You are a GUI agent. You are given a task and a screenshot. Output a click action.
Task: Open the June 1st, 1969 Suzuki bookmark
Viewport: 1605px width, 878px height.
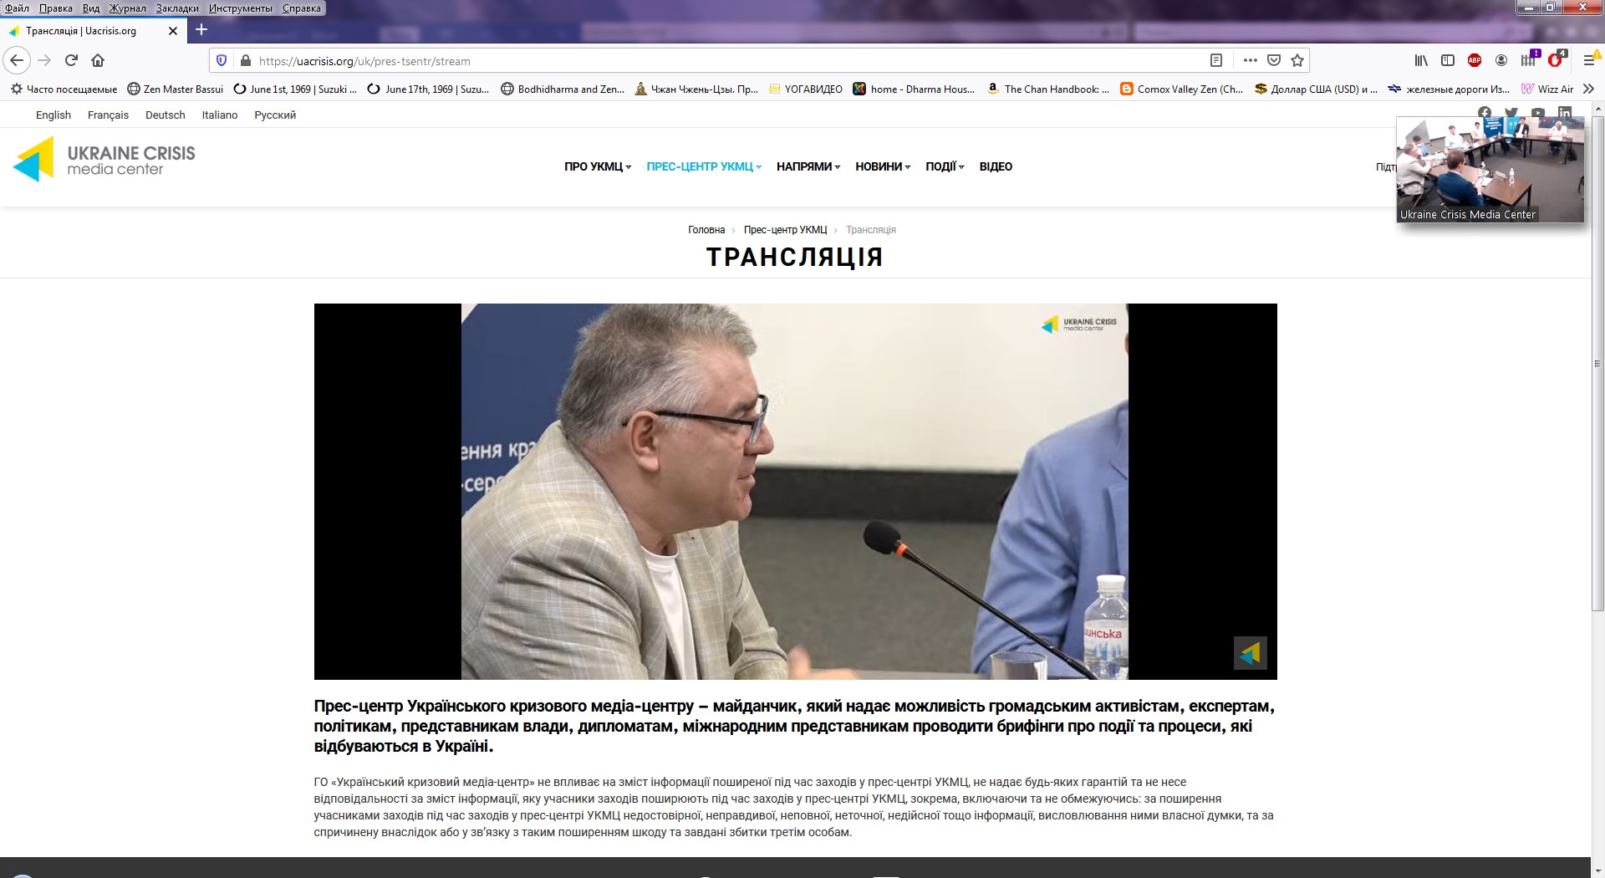[x=296, y=89]
